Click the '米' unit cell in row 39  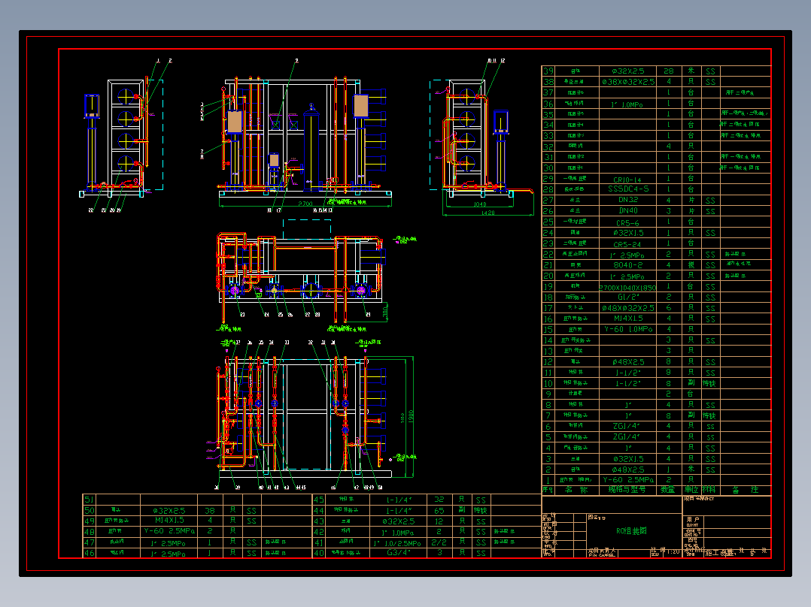691,71
